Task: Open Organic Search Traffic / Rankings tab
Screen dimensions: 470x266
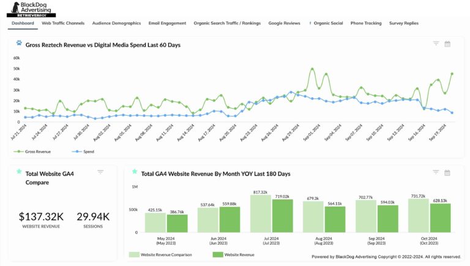Action: tap(227, 23)
